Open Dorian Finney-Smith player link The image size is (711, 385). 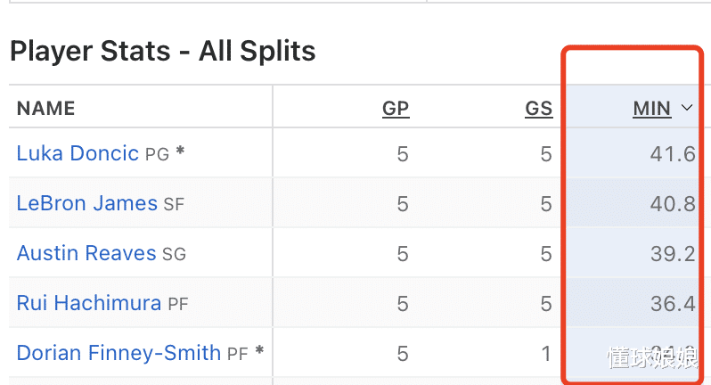[x=118, y=353]
